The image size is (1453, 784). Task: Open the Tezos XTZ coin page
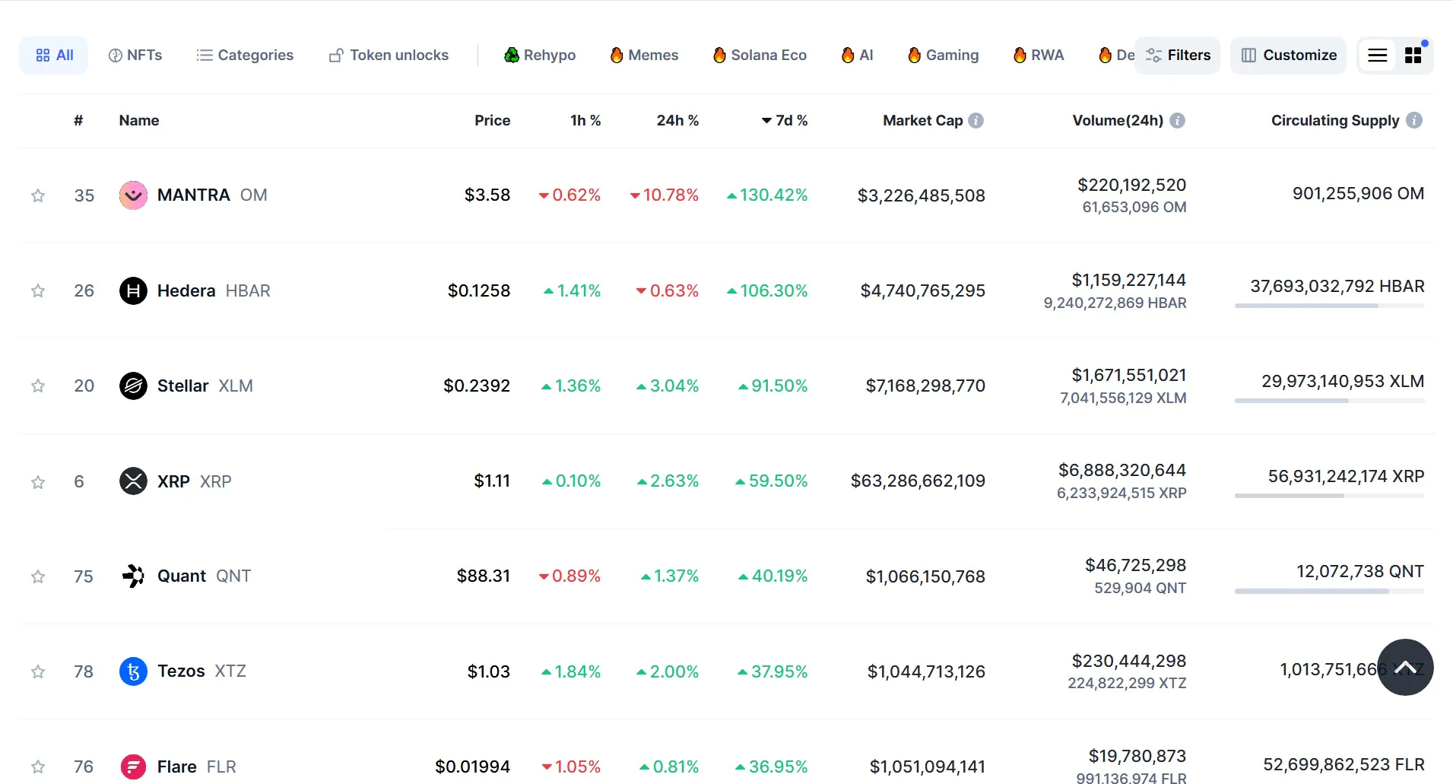pyautogui.click(x=201, y=671)
